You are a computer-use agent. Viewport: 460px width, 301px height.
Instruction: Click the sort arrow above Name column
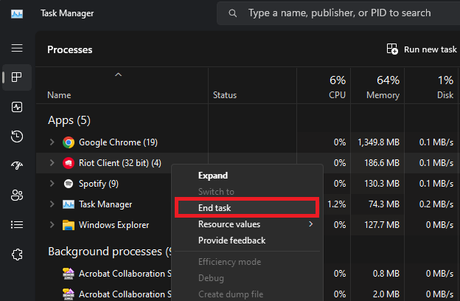118,75
